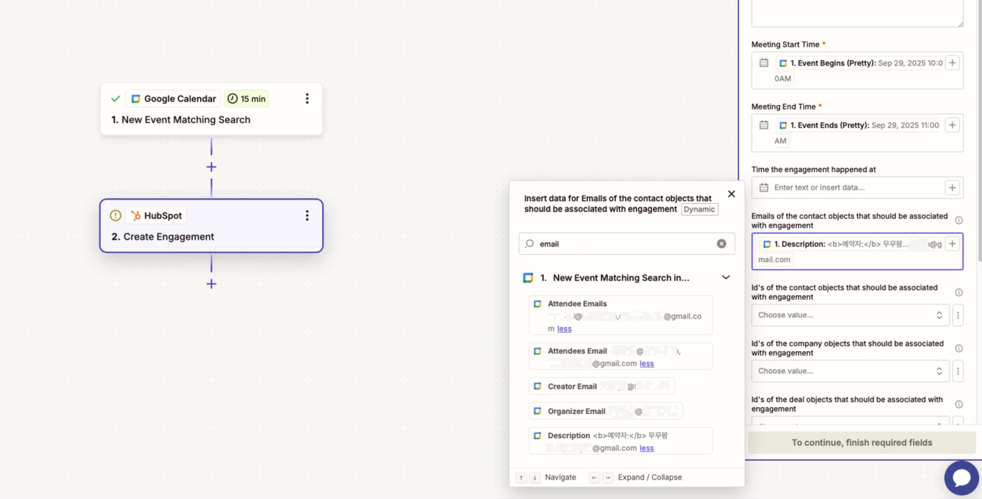982x499 pixels.
Task: Open options menu beside contact Id's dropdown
Action: coord(958,315)
